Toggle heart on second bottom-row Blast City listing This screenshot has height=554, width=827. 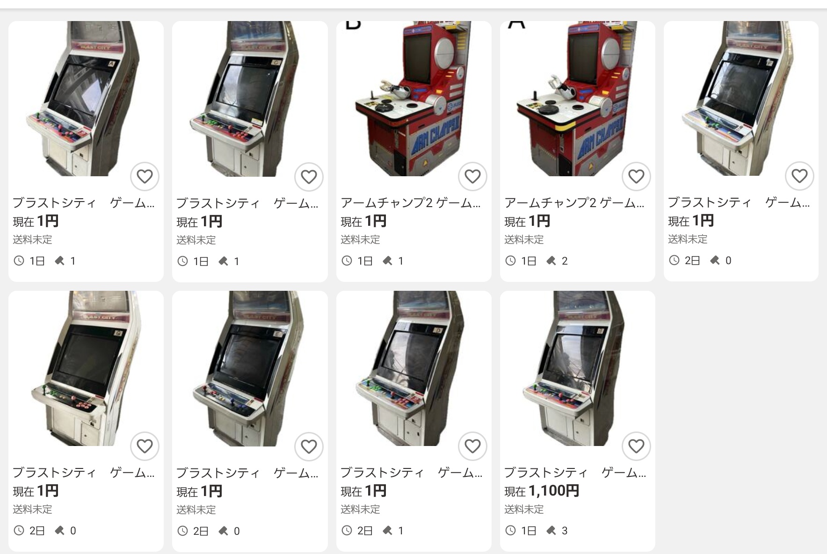(x=309, y=447)
